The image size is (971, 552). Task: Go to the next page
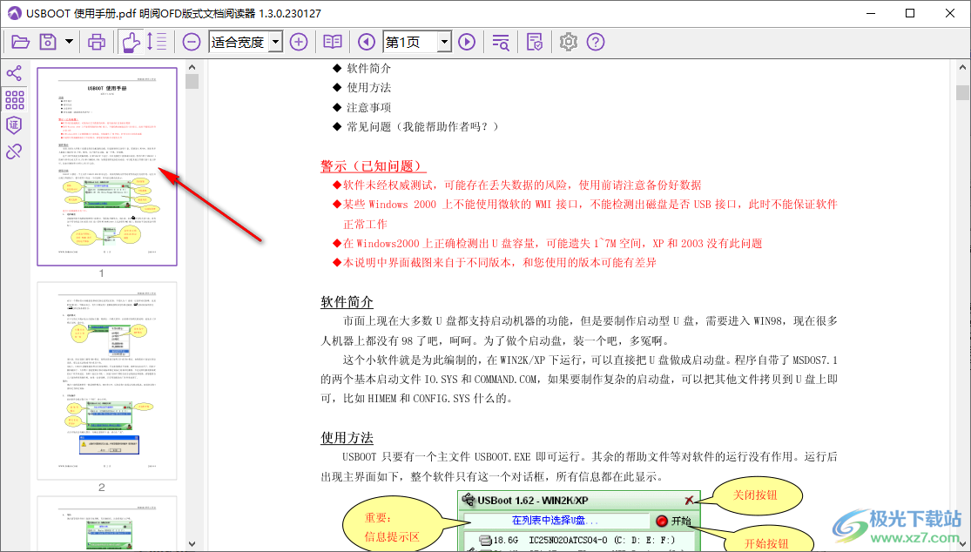(x=467, y=42)
